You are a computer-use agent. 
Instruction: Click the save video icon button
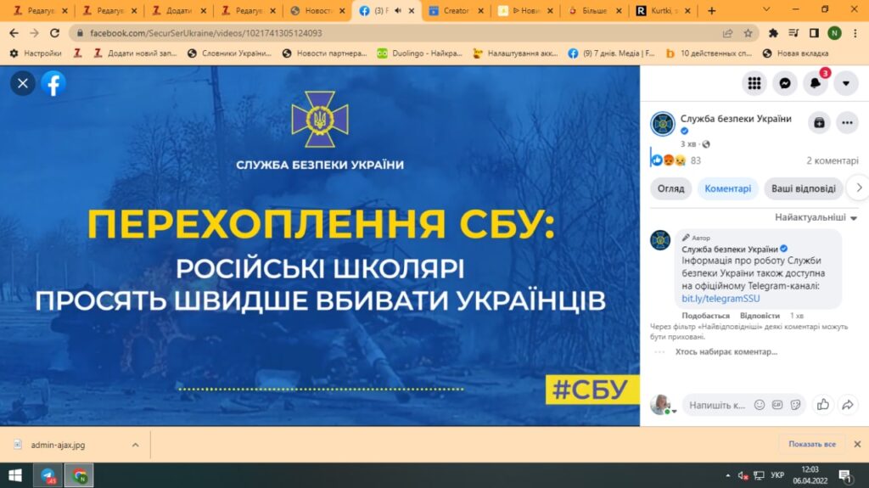(x=818, y=122)
